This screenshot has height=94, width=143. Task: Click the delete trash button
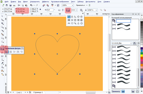click(137, 91)
